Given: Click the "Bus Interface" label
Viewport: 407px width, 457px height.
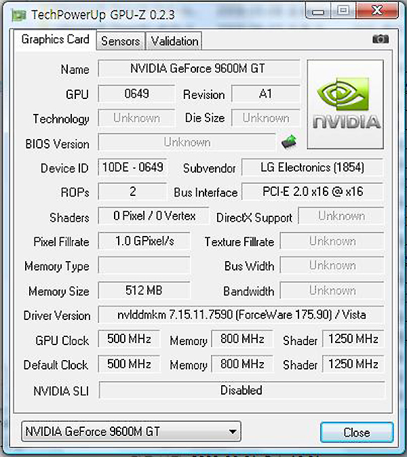Looking at the screenshot, I should click(x=206, y=193).
